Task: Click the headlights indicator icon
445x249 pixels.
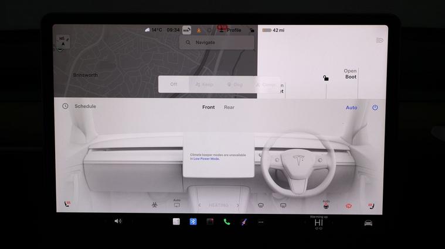Action: tap(379, 40)
